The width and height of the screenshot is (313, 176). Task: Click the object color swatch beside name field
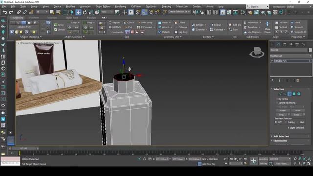(x=310, y=50)
